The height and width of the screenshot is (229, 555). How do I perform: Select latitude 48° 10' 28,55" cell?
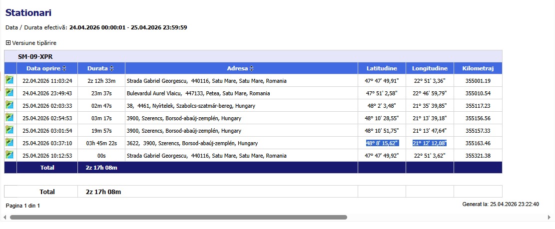[x=382, y=118]
